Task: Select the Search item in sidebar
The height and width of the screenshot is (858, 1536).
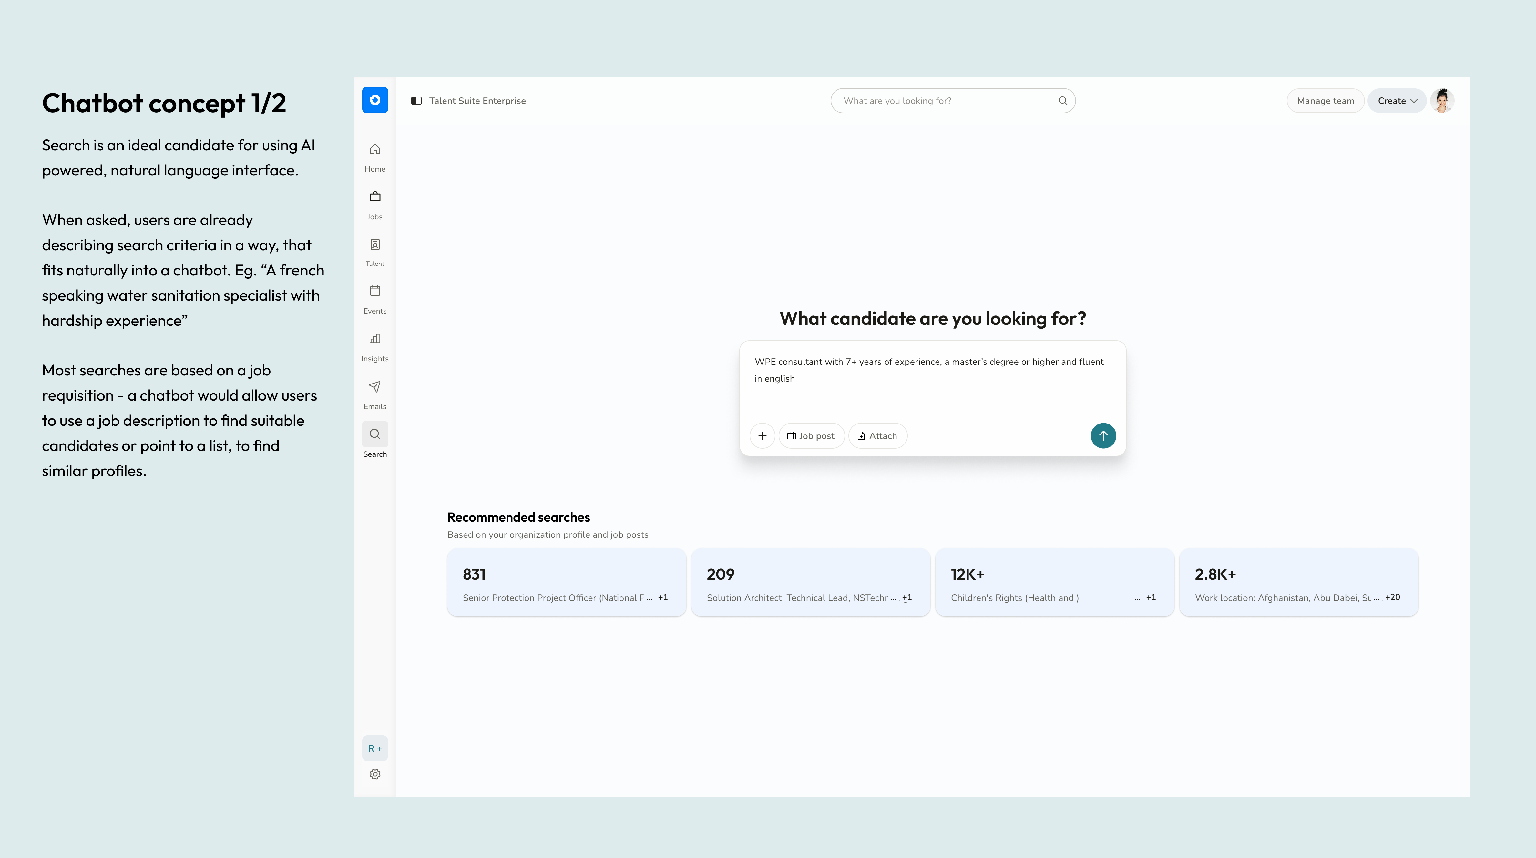Action: point(374,435)
